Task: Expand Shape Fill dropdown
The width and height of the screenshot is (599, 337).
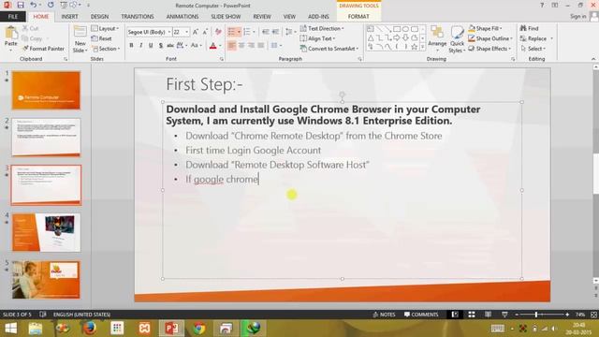Action: [485, 28]
